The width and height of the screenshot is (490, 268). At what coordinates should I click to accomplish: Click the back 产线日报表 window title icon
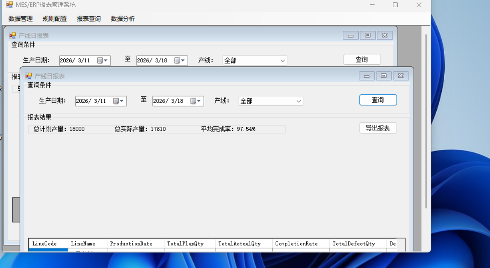pos(13,35)
